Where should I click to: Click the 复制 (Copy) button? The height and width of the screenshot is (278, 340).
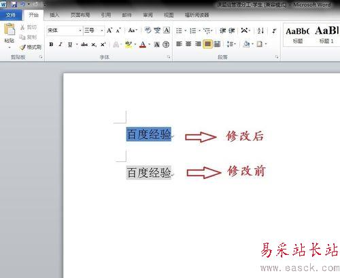(x=29, y=37)
